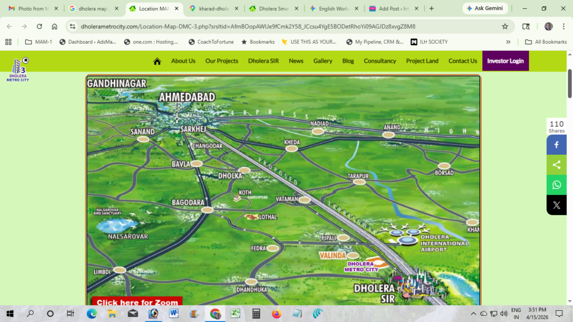Reload the current page
573x322 pixels.
(x=40, y=26)
